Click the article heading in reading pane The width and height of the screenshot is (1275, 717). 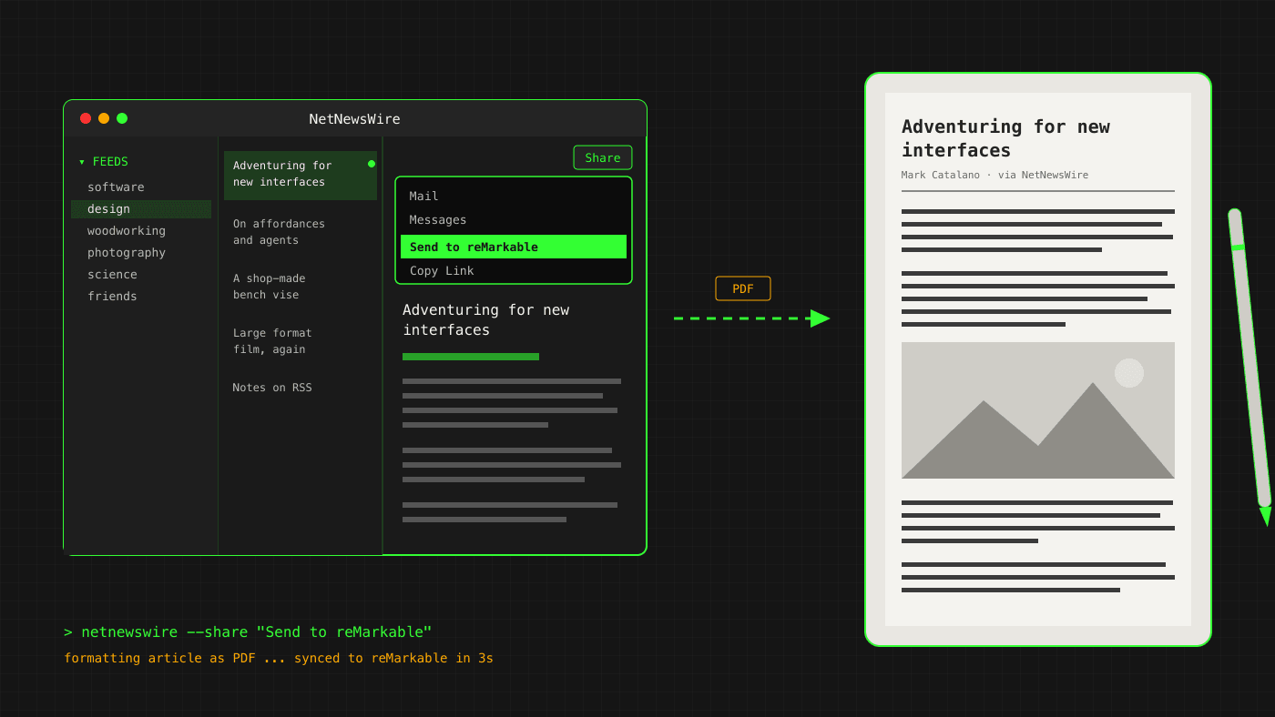(x=486, y=319)
